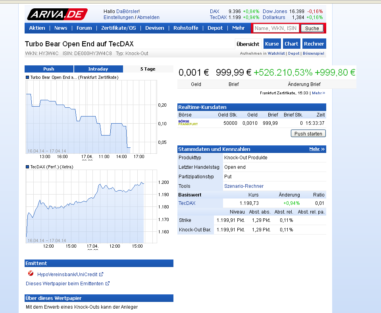Select the Push chart tab

pos(49,69)
